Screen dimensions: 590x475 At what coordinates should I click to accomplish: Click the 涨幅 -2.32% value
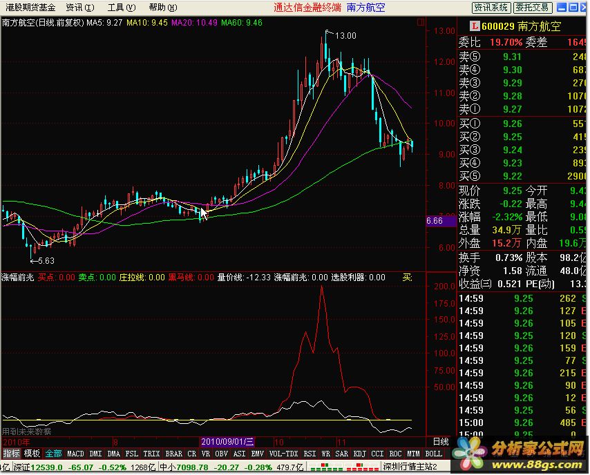point(507,217)
